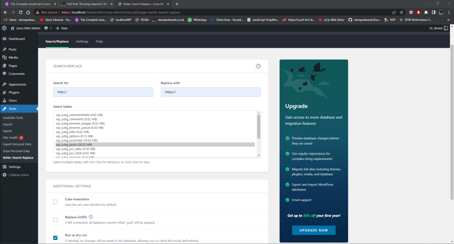The width and height of the screenshot is (454, 244).
Task: Open the +New dropdown in admin bar
Action: pyautogui.click(x=62, y=28)
